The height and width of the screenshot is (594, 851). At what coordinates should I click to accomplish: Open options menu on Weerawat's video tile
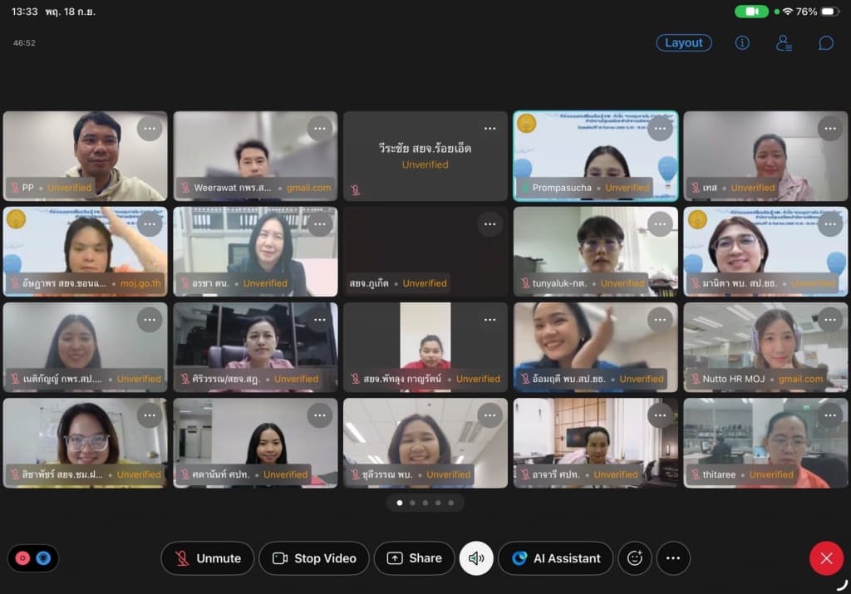320,129
